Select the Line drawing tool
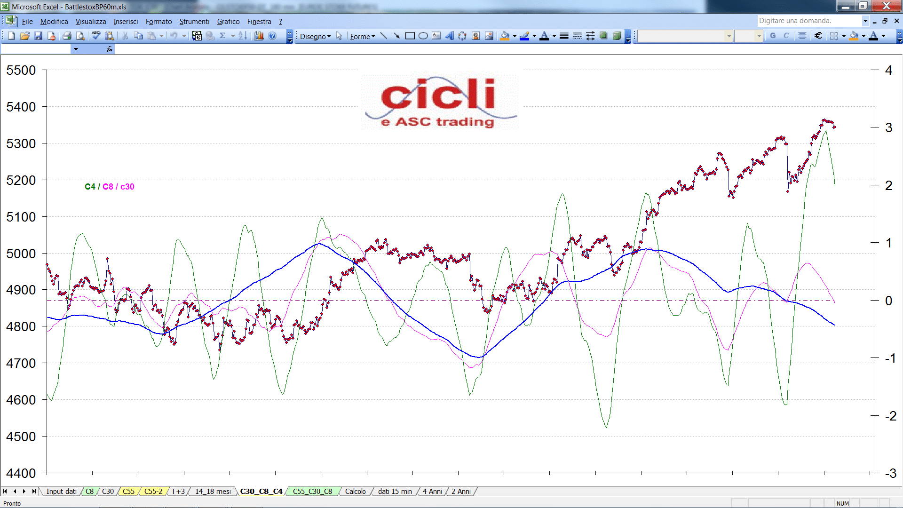The height and width of the screenshot is (508, 903). pyautogui.click(x=384, y=36)
